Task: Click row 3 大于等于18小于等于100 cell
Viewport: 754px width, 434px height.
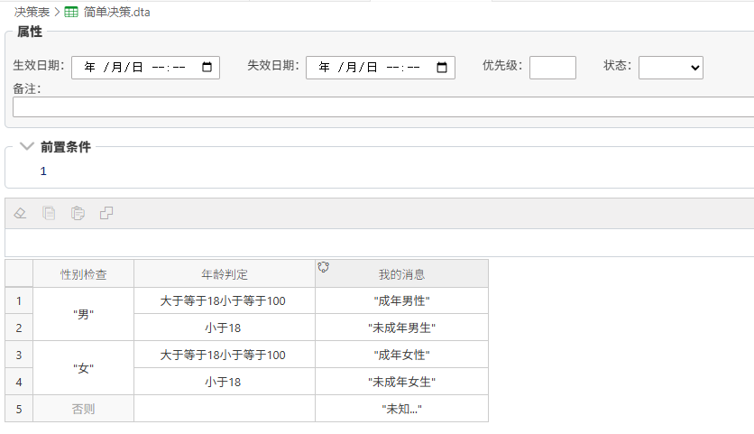Action: pyautogui.click(x=224, y=355)
